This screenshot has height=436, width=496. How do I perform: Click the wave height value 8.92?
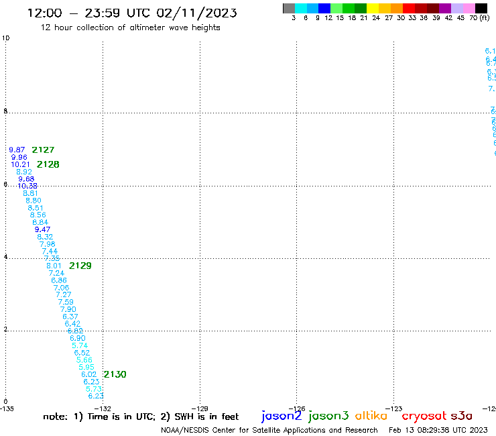point(24,172)
